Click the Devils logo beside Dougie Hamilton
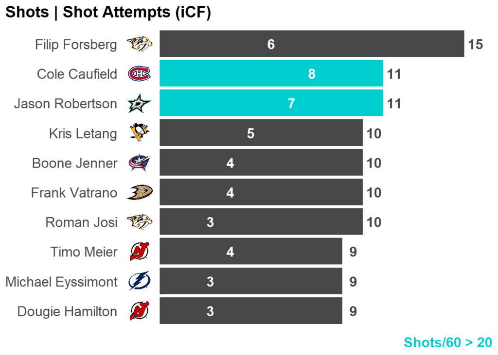Screen dimensions: 498x355 point(140,311)
